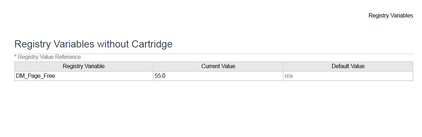
Task: Click the word Current in second column header
Action: click(210, 66)
